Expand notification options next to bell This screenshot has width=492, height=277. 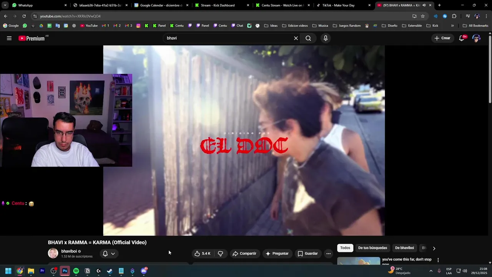(113, 254)
